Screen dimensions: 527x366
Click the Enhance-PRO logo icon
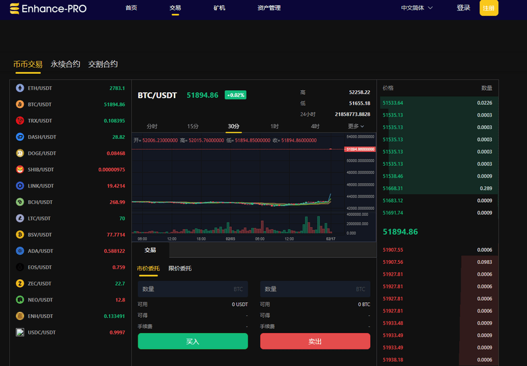[14, 9]
